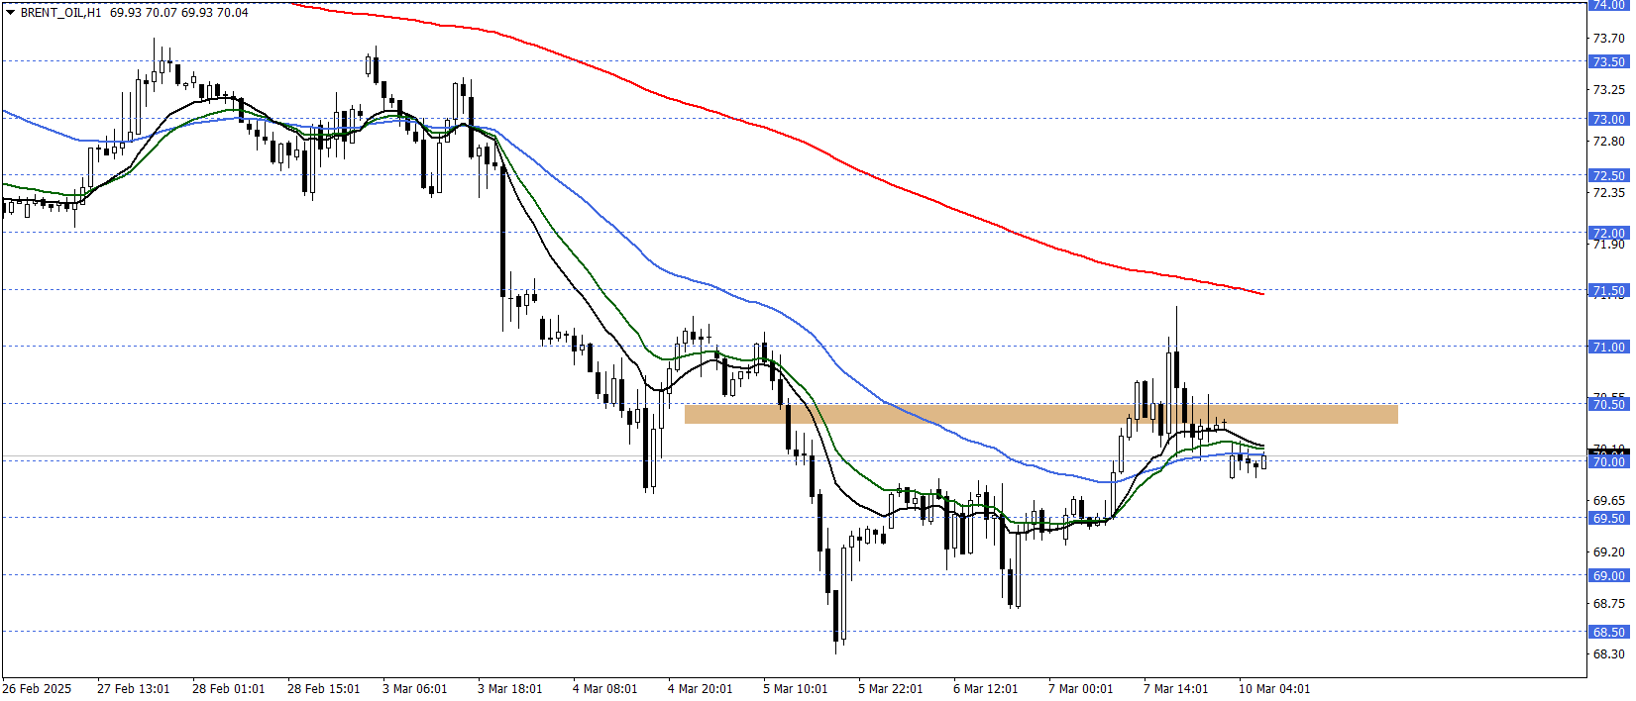
Task: Click the 71.90 price scale value
Action: click(x=1608, y=244)
